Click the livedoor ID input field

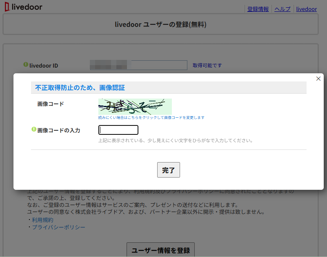138,65
